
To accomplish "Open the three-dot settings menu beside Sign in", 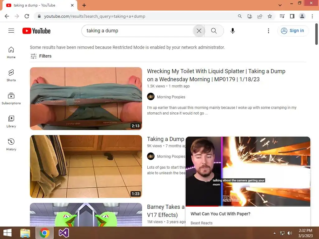I will click(268, 31).
